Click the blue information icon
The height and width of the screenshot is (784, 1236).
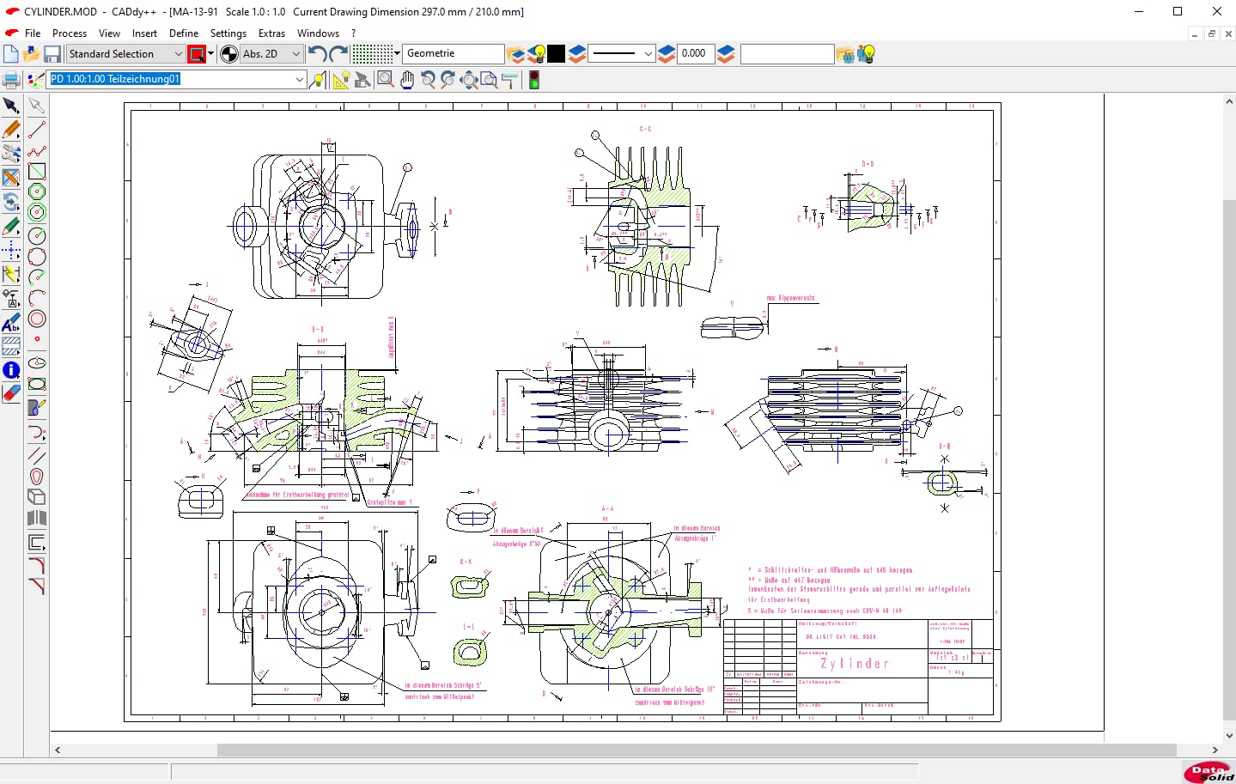tap(11, 370)
